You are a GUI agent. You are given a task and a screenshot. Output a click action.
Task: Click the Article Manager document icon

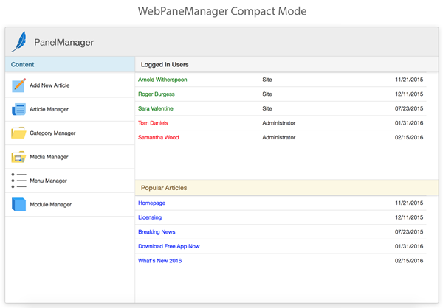[18, 110]
